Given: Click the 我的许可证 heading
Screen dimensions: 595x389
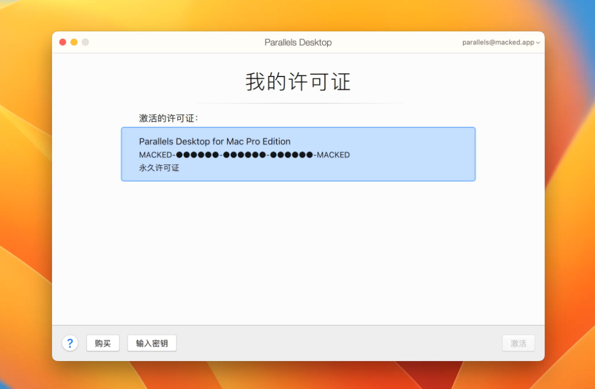Looking at the screenshot, I should coord(298,82).
